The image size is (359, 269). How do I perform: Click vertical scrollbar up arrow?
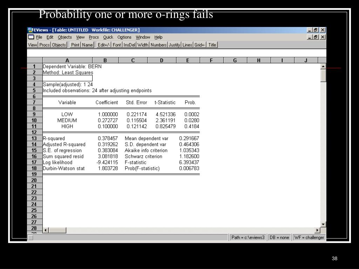[323, 67]
